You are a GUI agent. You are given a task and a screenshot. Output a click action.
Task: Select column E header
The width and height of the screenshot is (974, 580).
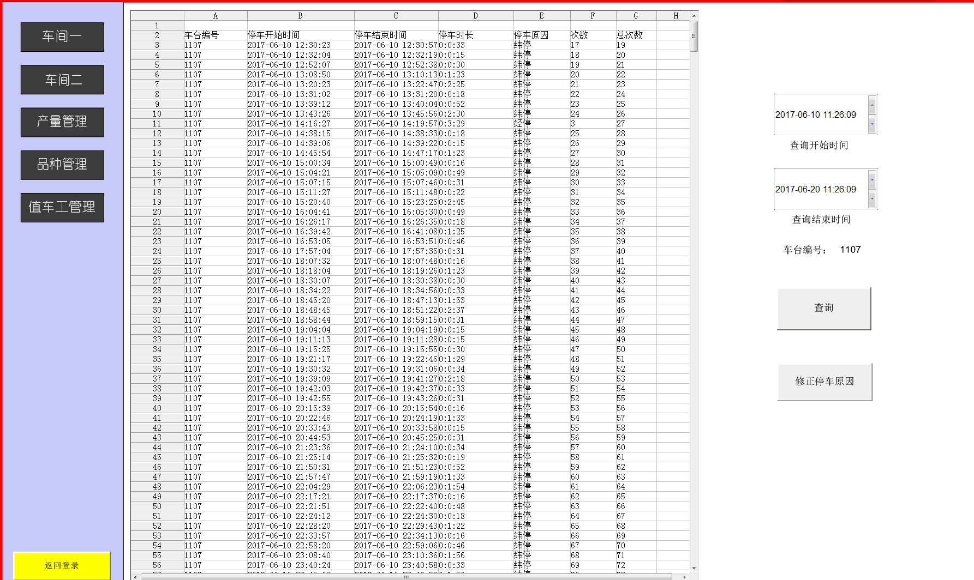coord(541,16)
